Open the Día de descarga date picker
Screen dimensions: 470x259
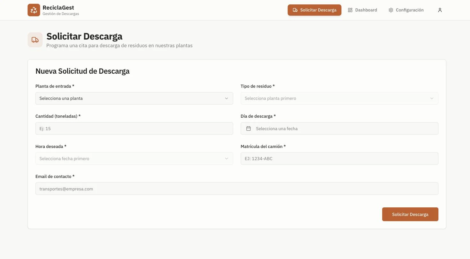[339, 129]
